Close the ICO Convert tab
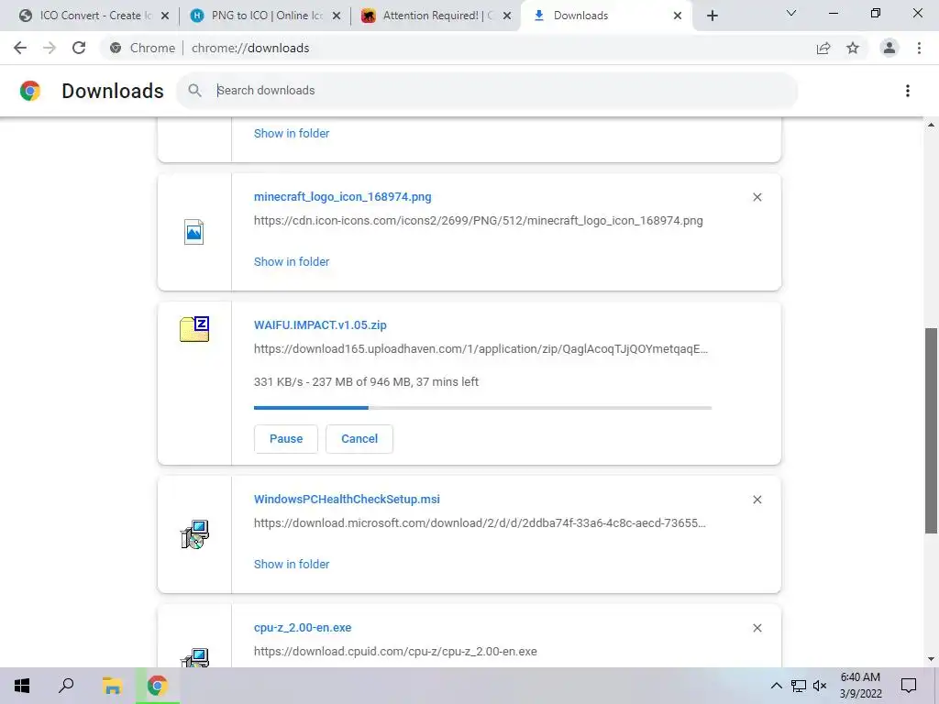Viewport: 939px width, 704px height. [x=165, y=16]
